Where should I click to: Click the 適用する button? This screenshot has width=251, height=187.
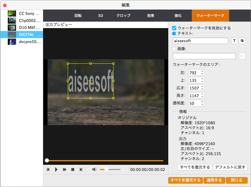tap(214, 180)
